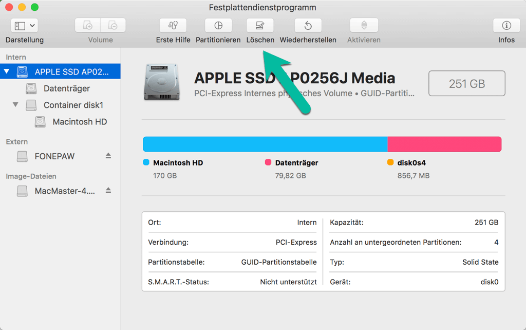Click the Wiederherstellen restore icon
Screen dimensions: 526x330
point(308,25)
